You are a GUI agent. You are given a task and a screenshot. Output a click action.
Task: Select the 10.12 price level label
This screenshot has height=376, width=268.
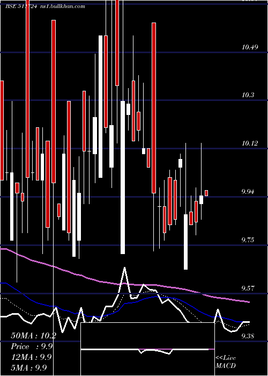click(250, 143)
